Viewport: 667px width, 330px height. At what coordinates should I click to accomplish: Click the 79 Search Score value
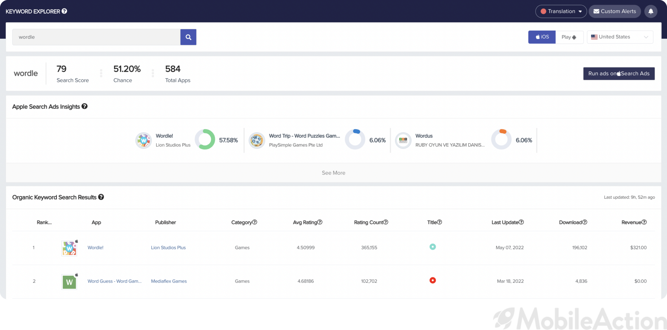[x=61, y=69]
